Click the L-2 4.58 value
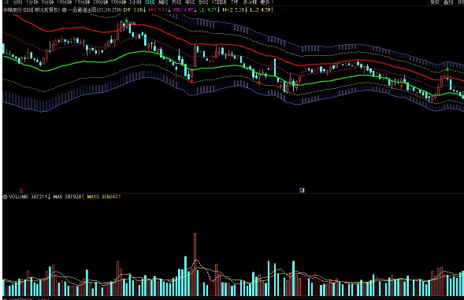 pos(262,9)
